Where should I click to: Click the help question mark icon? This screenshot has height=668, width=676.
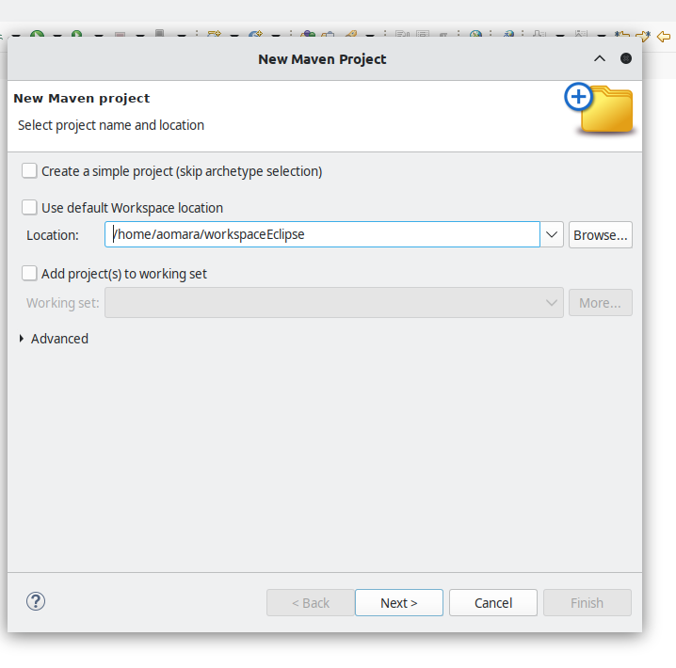[x=36, y=602]
